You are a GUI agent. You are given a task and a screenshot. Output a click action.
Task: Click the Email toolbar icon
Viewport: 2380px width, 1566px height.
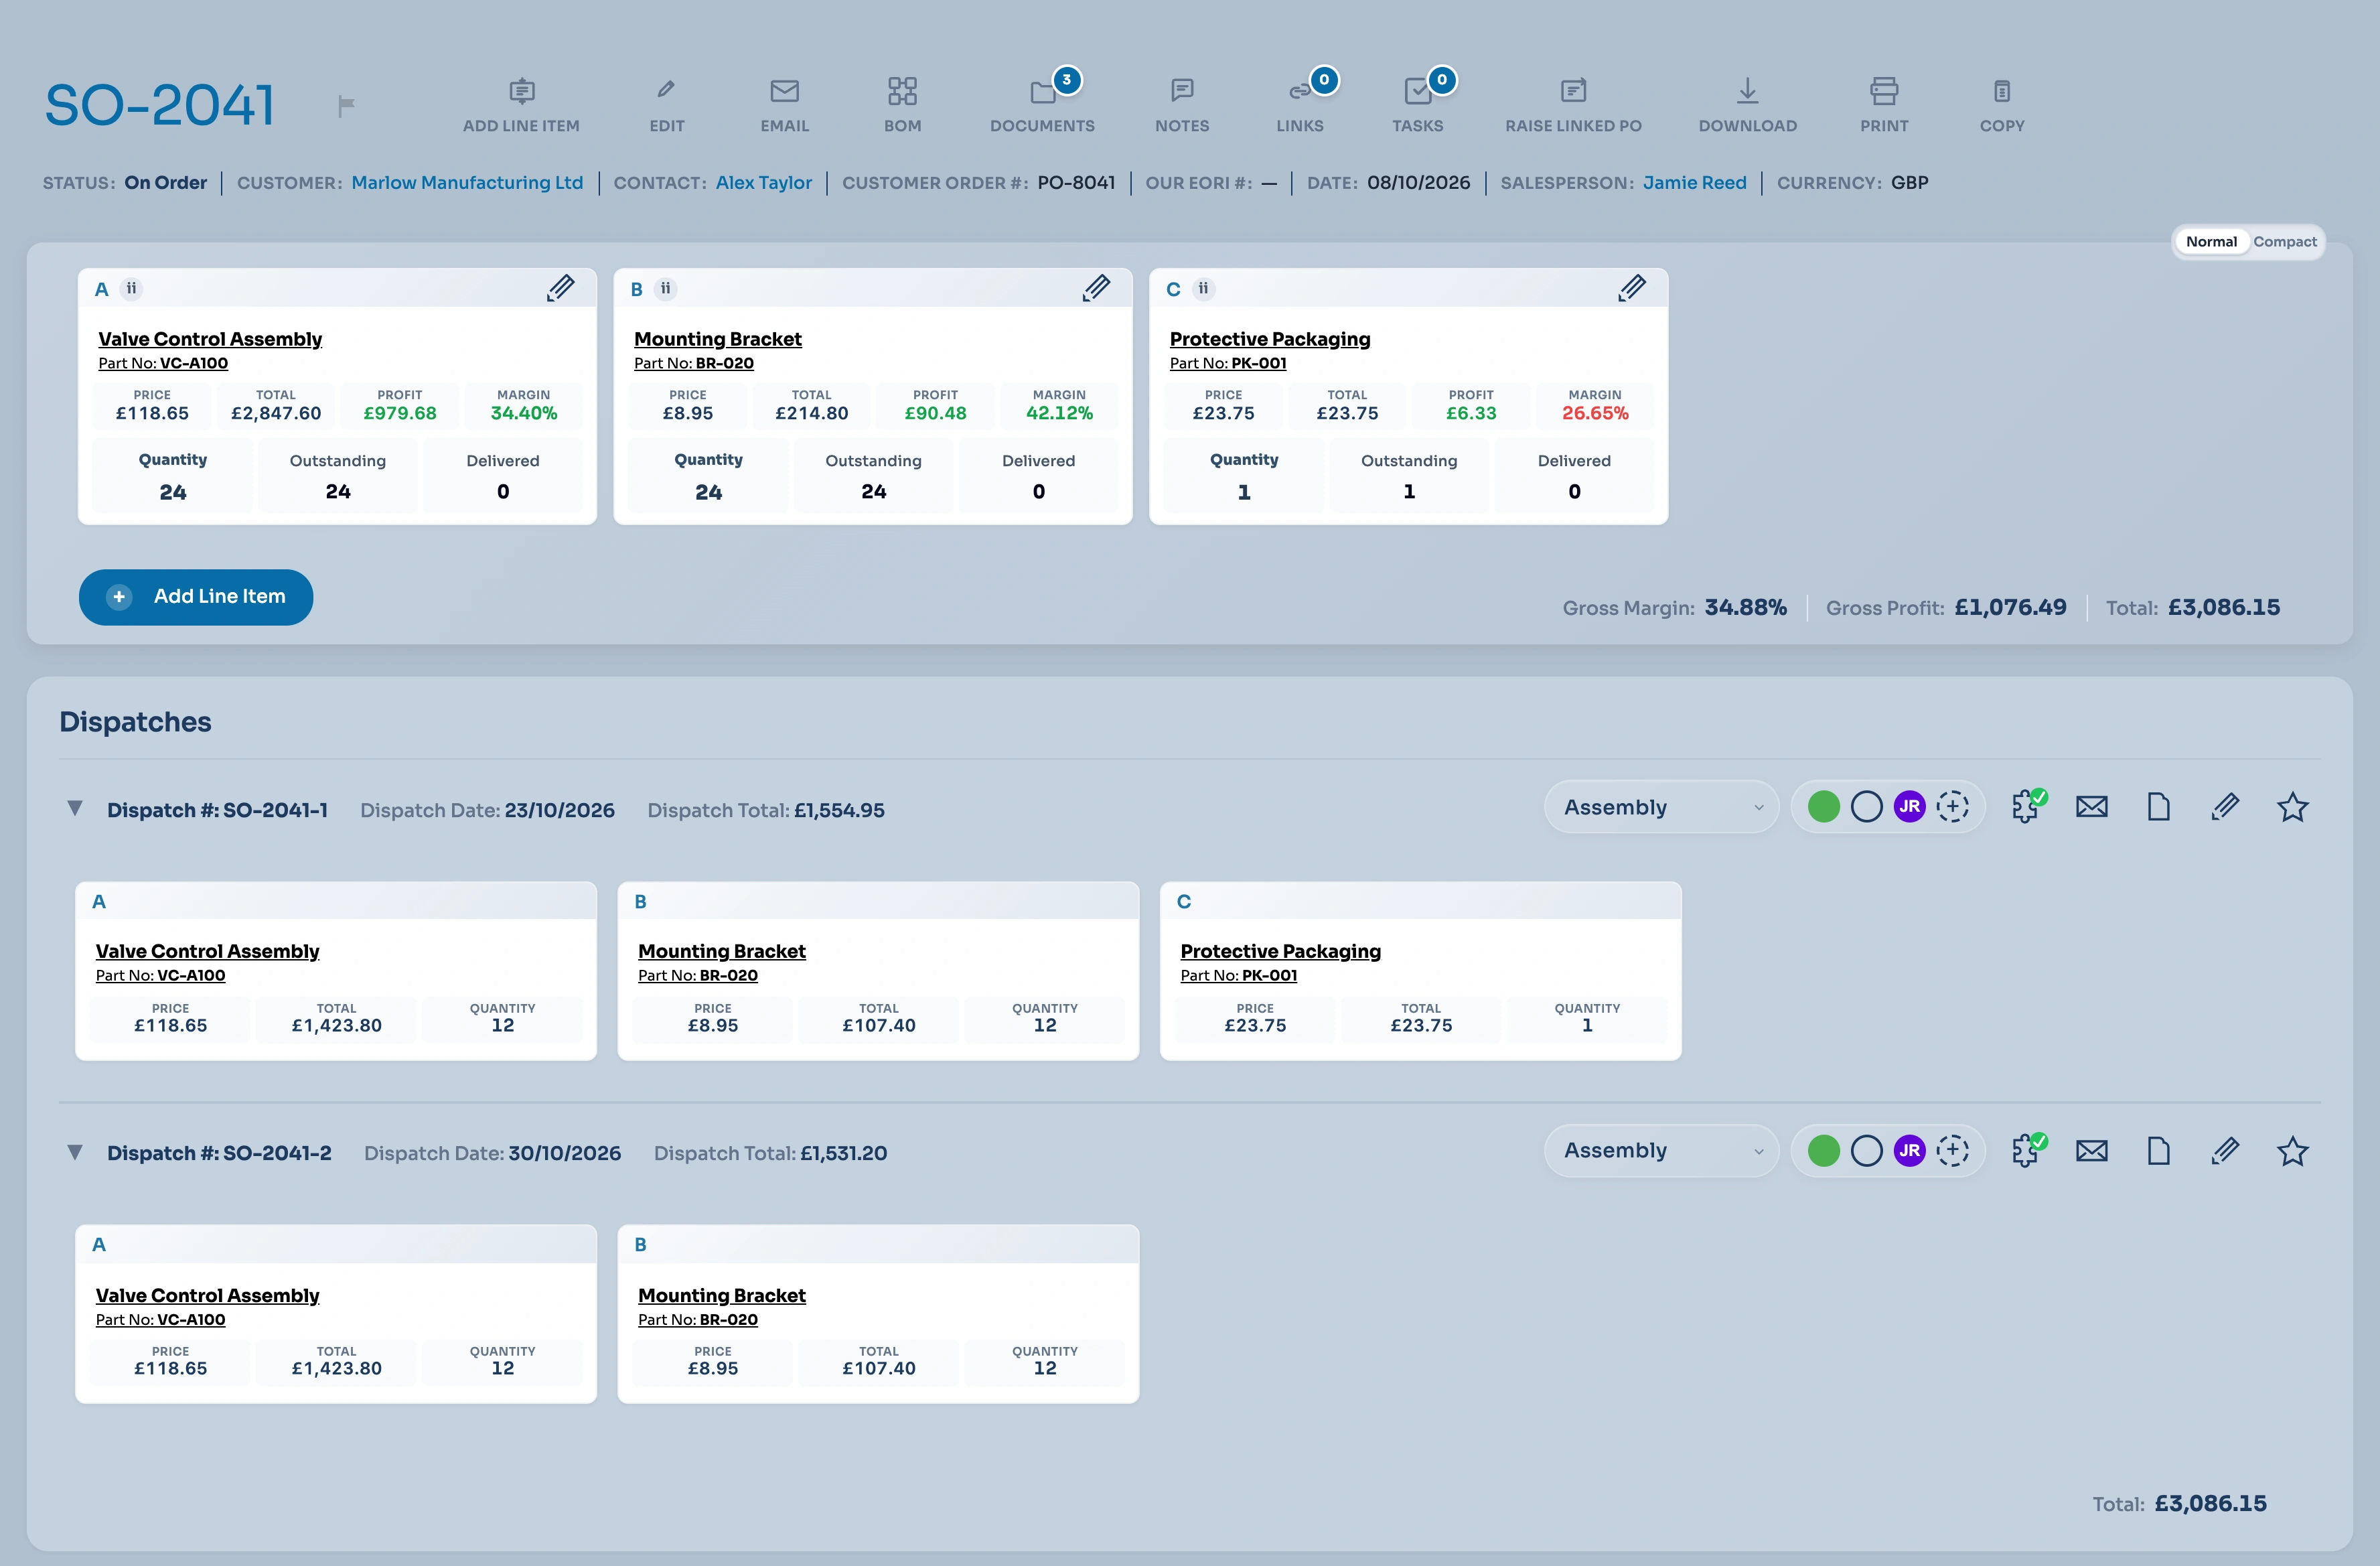pos(784,91)
